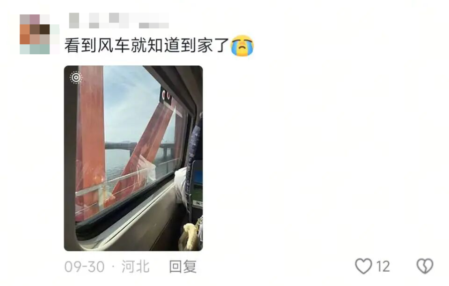Screen dimensions: 449x286
Task: Click the yellow plush toy in photo
Action: [x=189, y=236]
